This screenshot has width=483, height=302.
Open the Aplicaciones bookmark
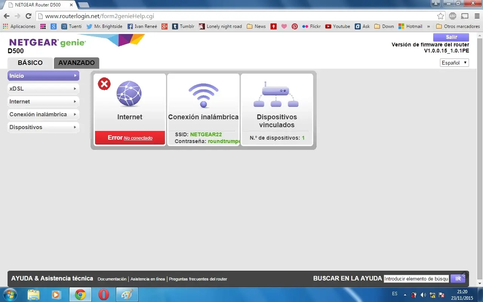pyautogui.click(x=19, y=26)
